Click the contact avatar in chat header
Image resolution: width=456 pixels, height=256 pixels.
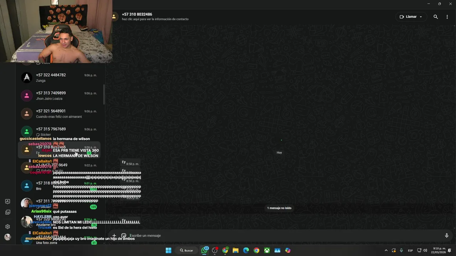pyautogui.click(x=114, y=17)
